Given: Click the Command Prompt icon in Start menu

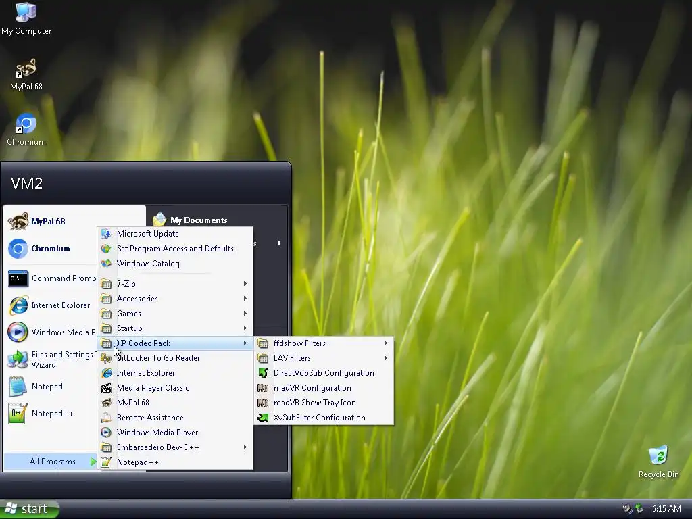Looking at the screenshot, I should 18,278.
